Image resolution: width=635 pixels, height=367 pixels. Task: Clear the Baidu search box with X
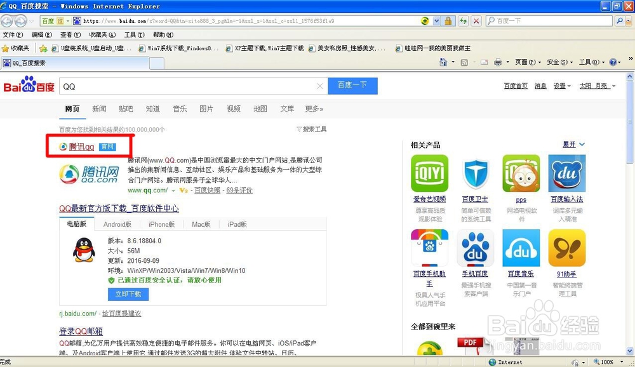(x=320, y=86)
